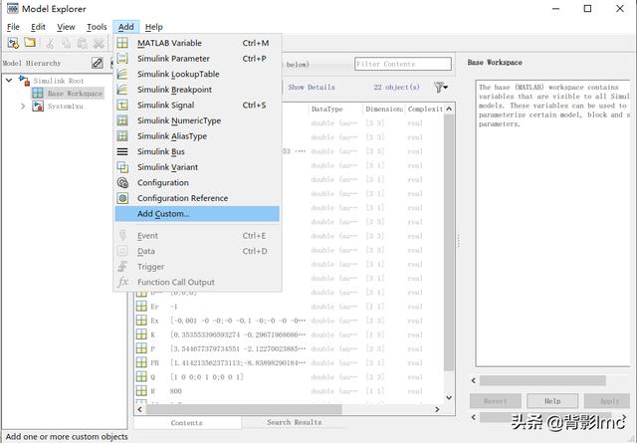Click the Simulink Parameter menu icon

(x=122, y=58)
